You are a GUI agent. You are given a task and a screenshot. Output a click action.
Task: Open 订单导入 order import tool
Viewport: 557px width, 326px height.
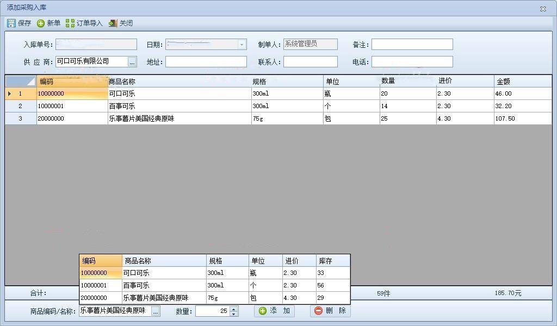click(x=70, y=23)
